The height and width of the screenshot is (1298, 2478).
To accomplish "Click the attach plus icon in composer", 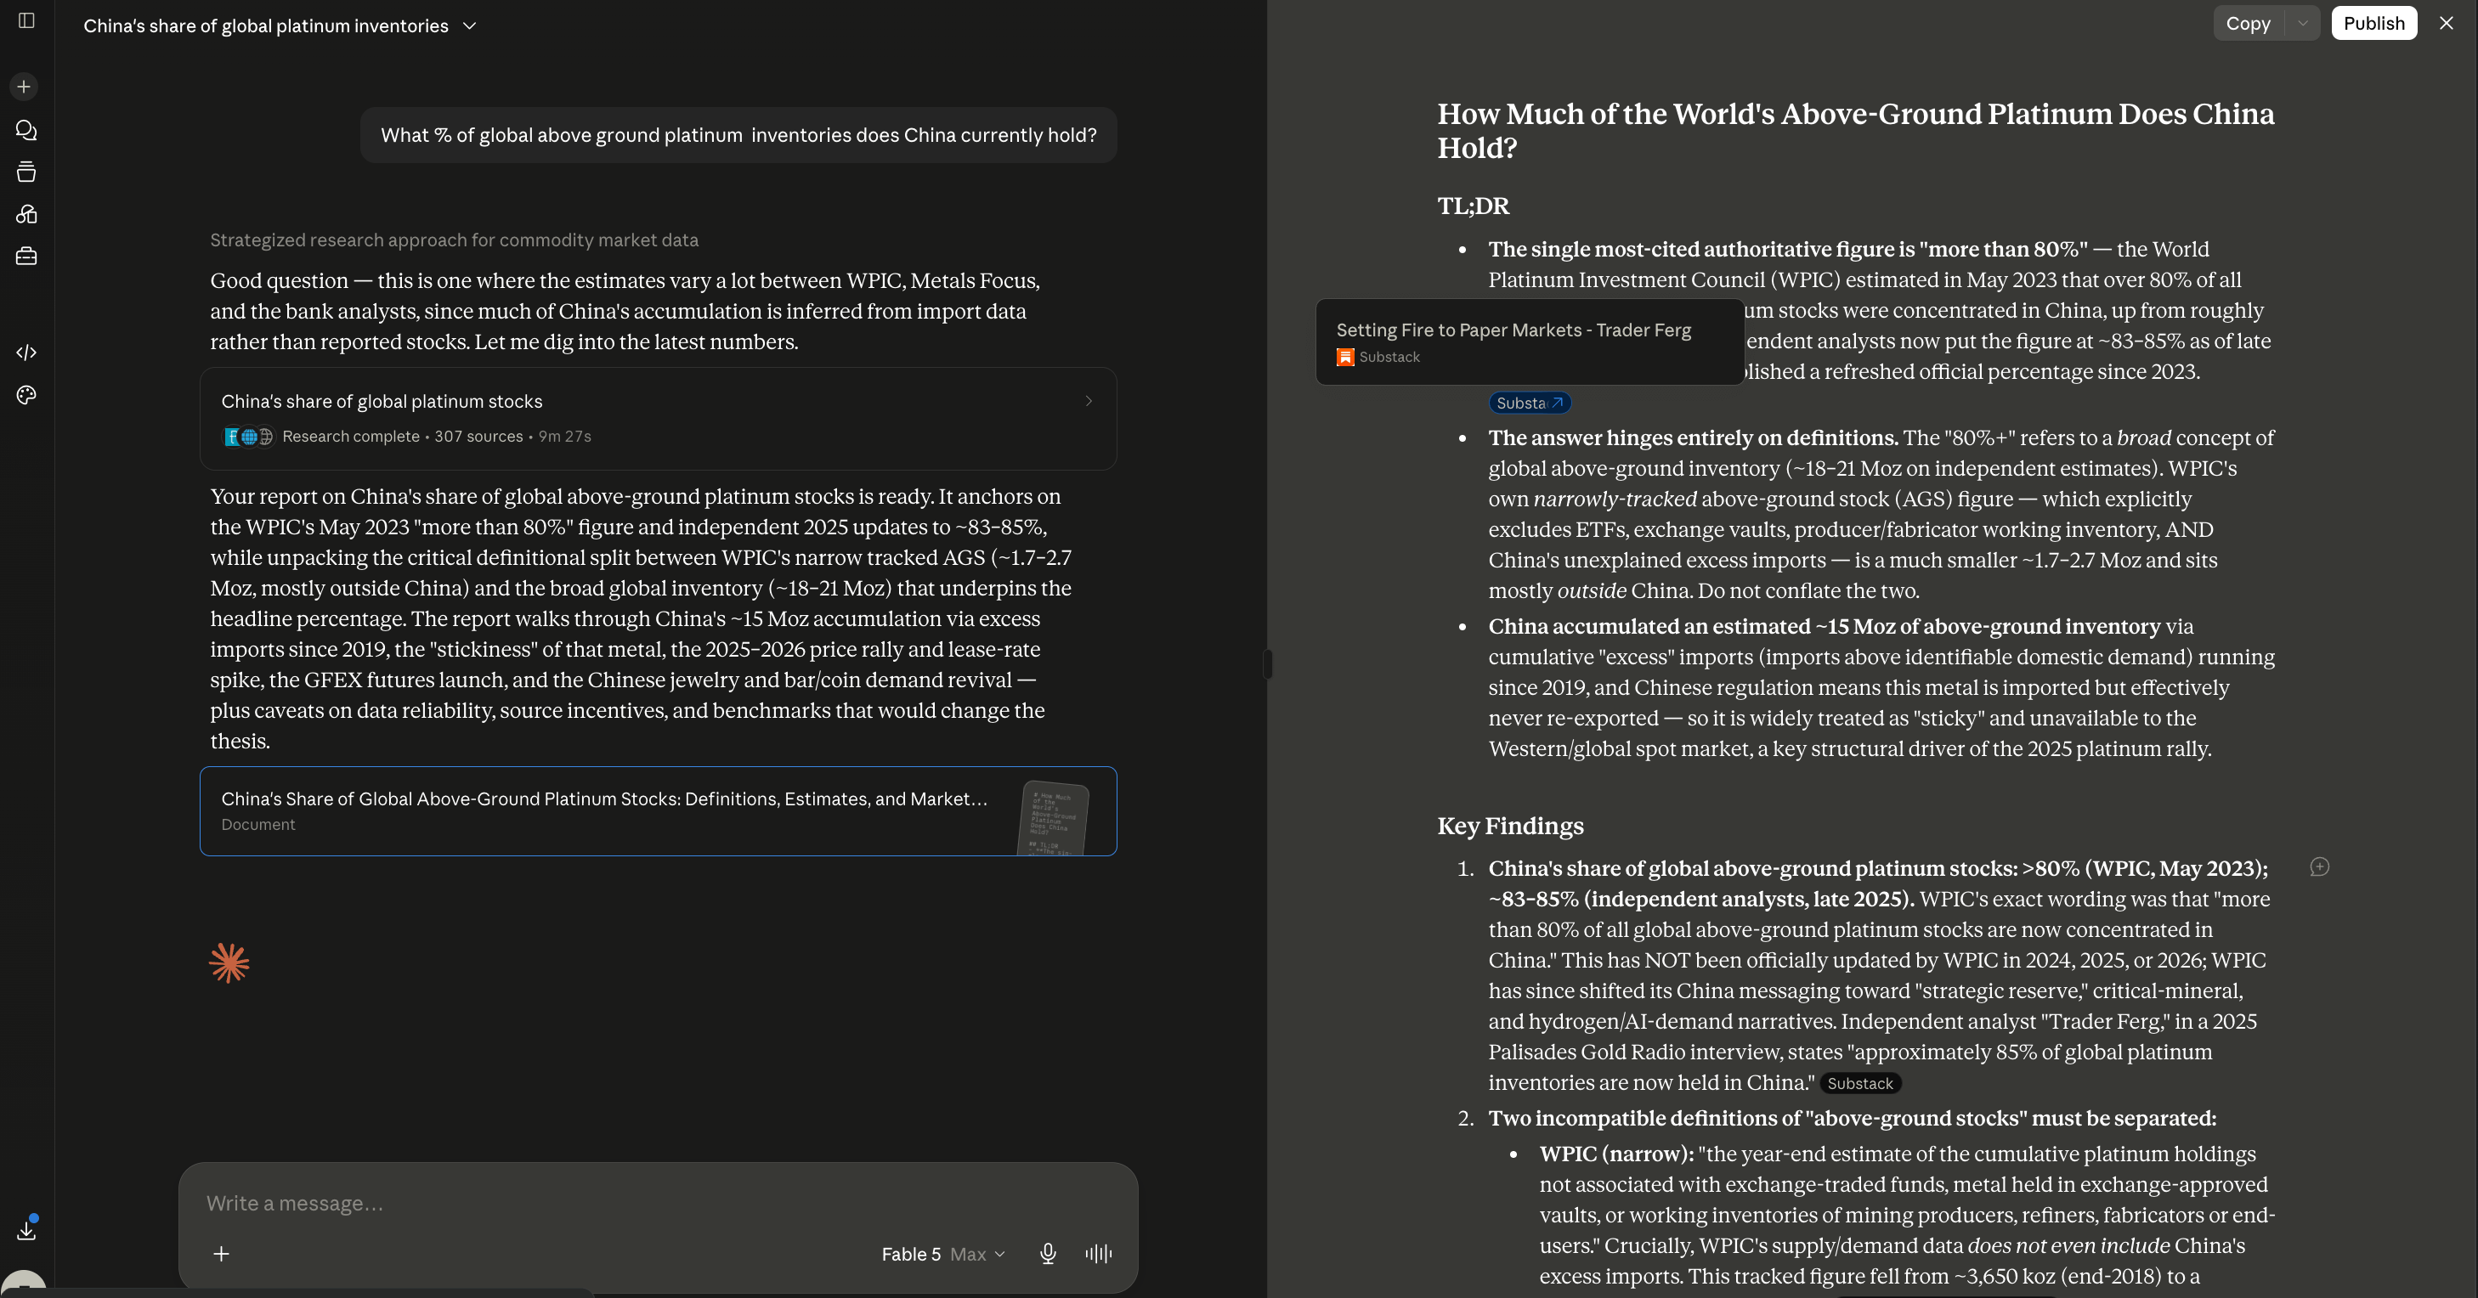I will click(x=221, y=1254).
